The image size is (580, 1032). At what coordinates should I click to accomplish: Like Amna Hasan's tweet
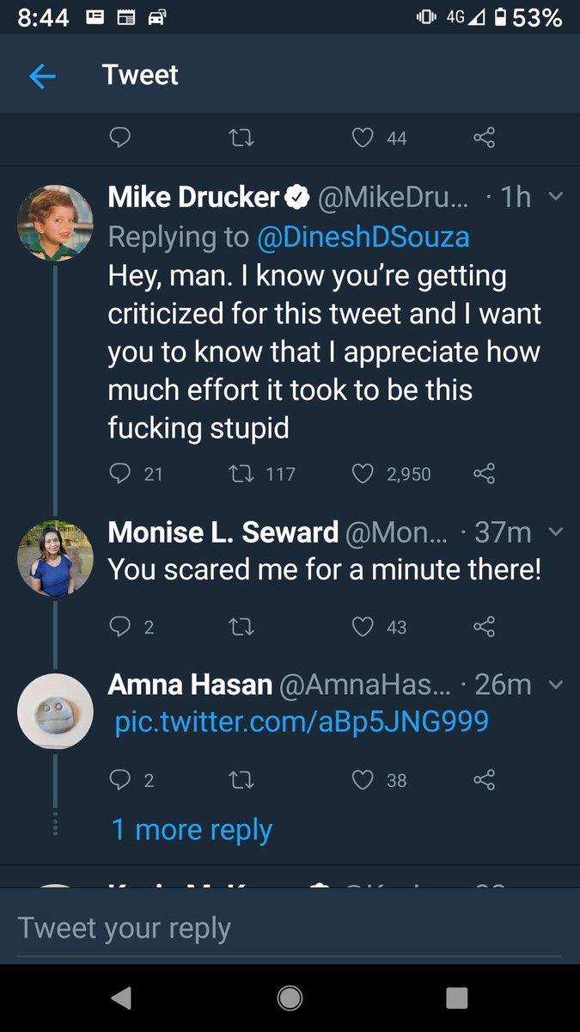pyautogui.click(x=363, y=780)
